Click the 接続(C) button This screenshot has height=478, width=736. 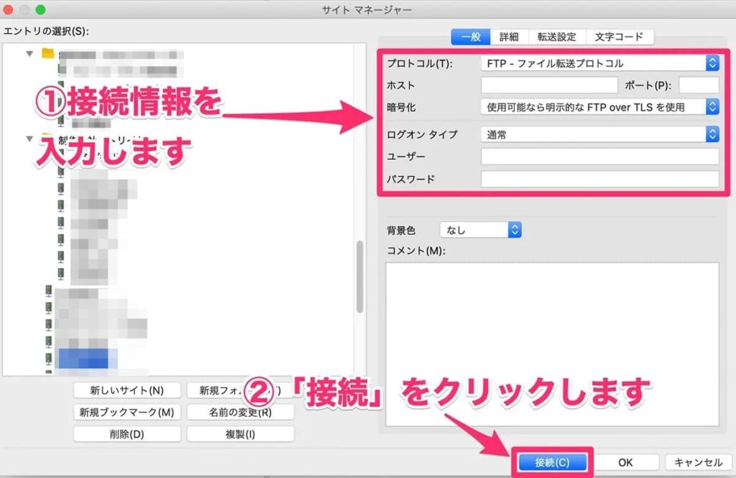point(553,462)
